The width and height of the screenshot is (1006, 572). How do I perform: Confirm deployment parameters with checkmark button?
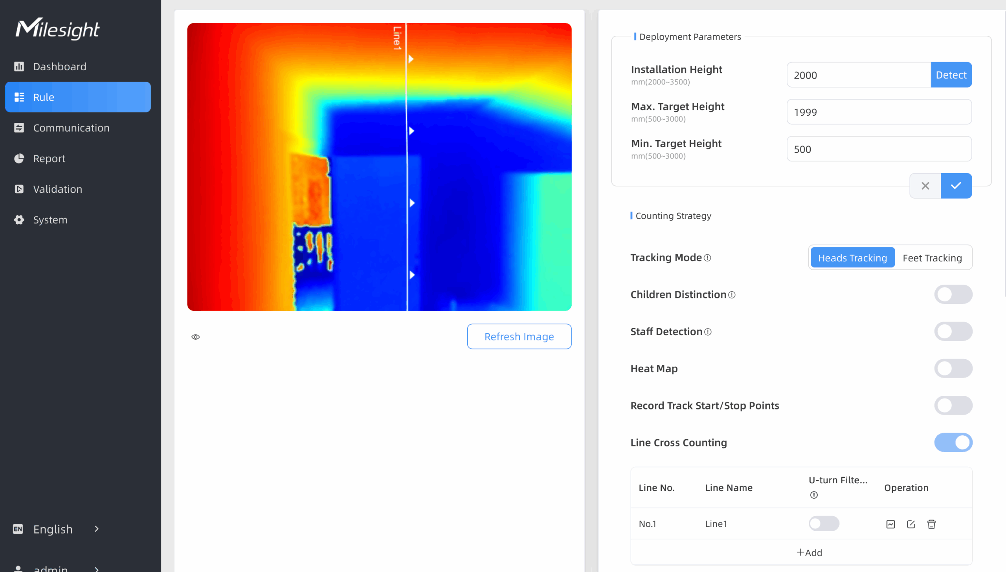[956, 186]
